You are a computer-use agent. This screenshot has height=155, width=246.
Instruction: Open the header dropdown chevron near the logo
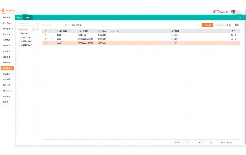pyautogui.click(x=46, y=11)
